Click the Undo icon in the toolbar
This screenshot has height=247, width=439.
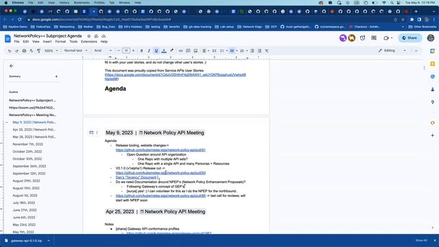point(10,51)
